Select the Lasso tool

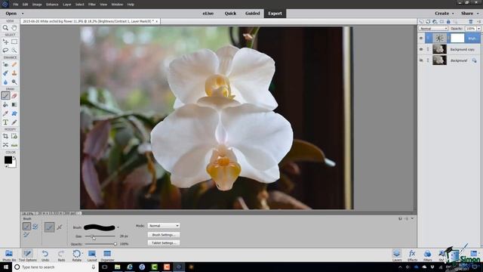pyautogui.click(x=5, y=51)
